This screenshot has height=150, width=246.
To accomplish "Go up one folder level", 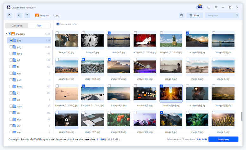I will point(27,15).
